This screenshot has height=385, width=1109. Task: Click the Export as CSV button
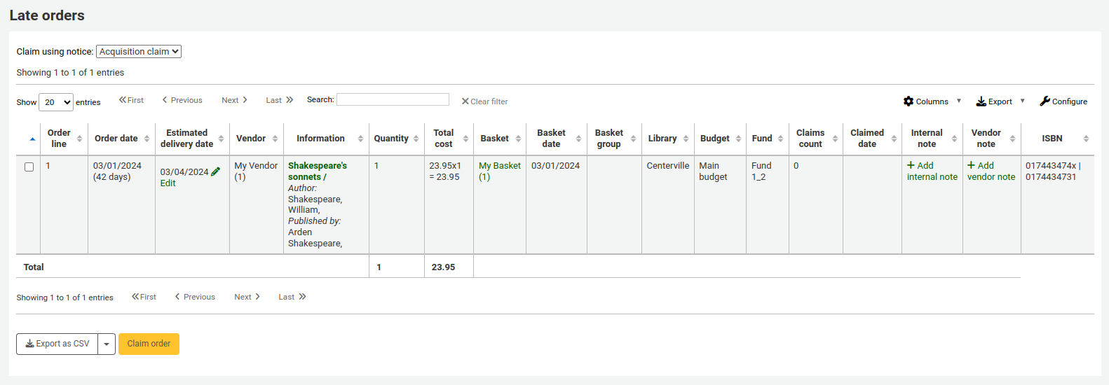(57, 344)
